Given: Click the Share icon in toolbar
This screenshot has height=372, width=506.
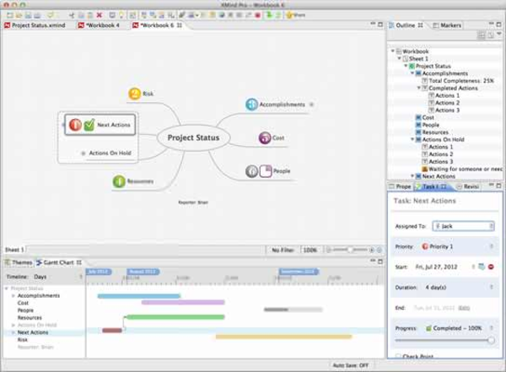Looking at the screenshot, I should point(295,14).
